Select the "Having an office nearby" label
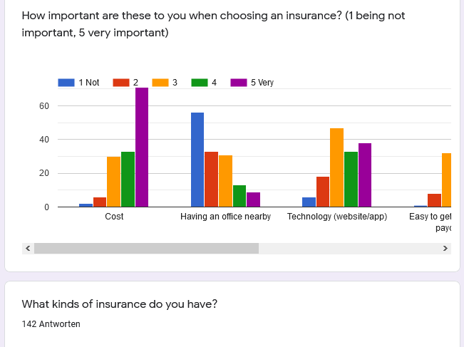This screenshot has height=347, width=464. pos(225,217)
